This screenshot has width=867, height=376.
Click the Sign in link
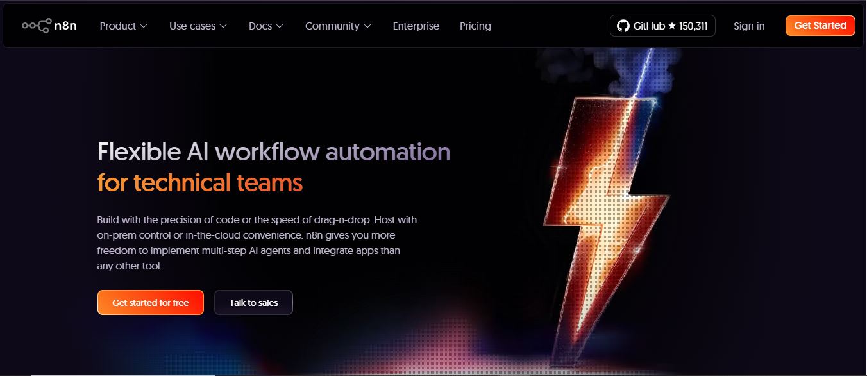click(749, 26)
